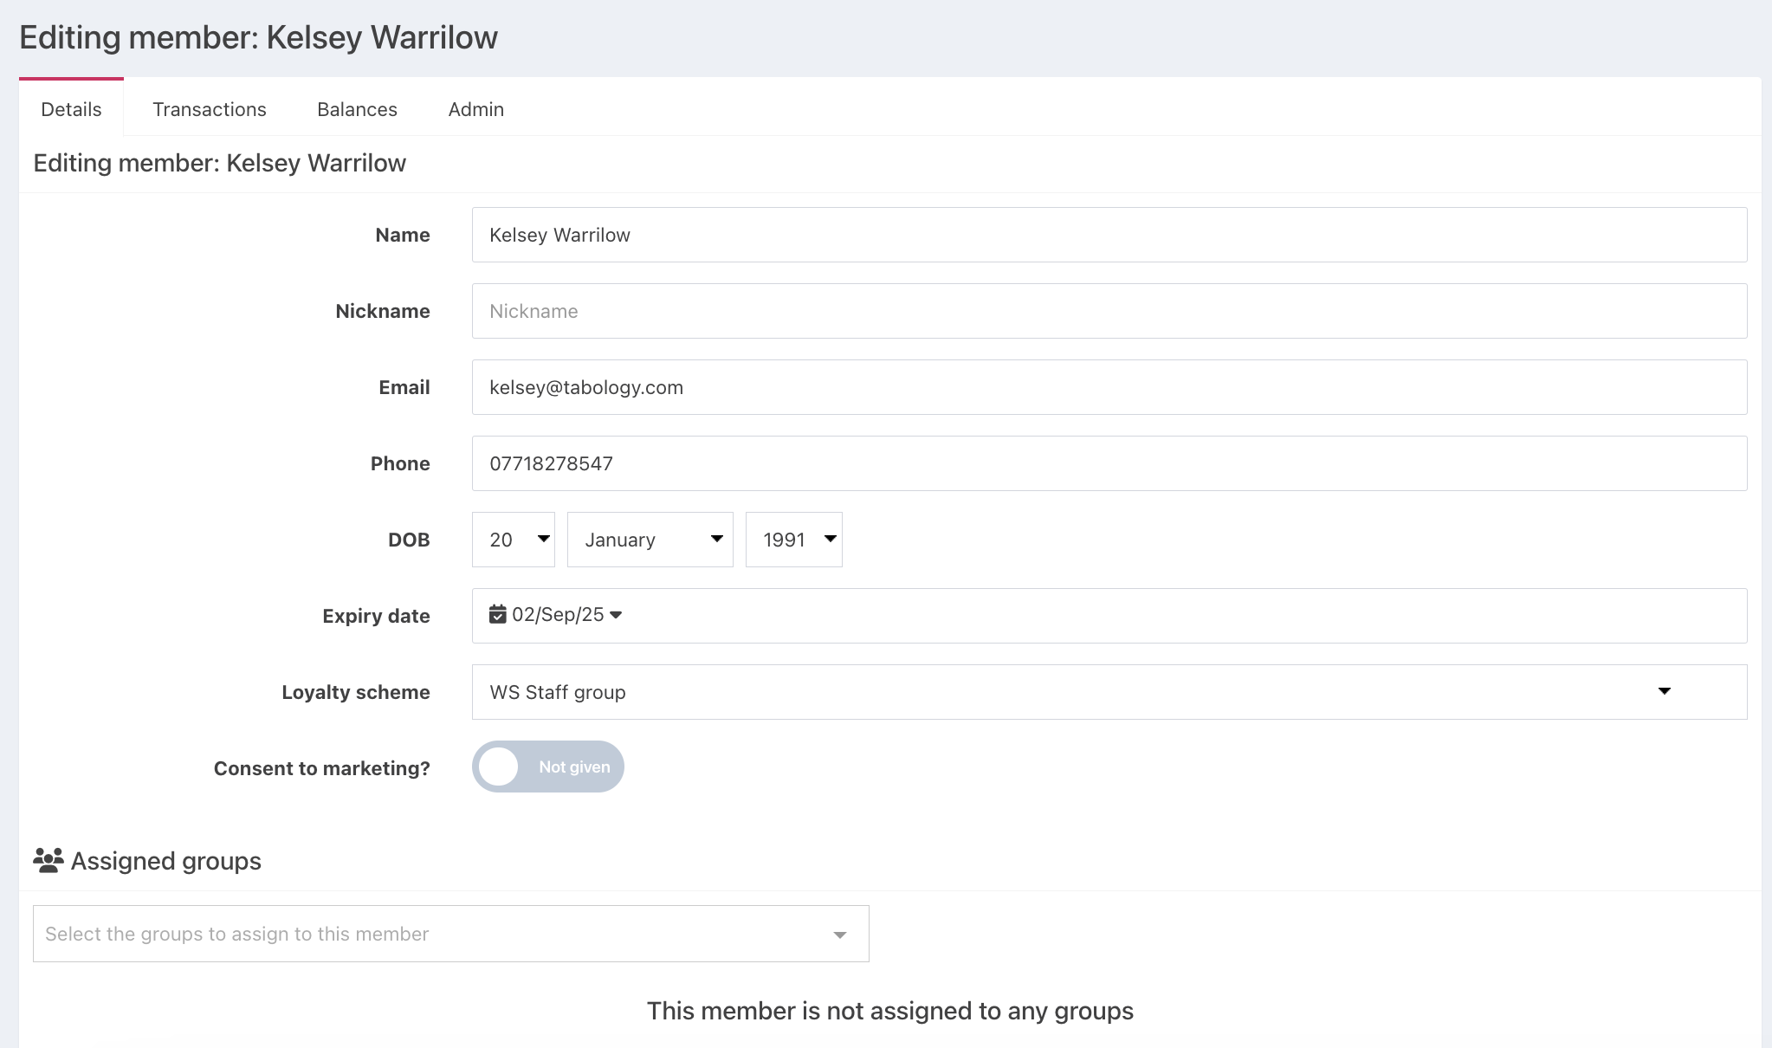Open the assign groups select box

tap(451, 934)
